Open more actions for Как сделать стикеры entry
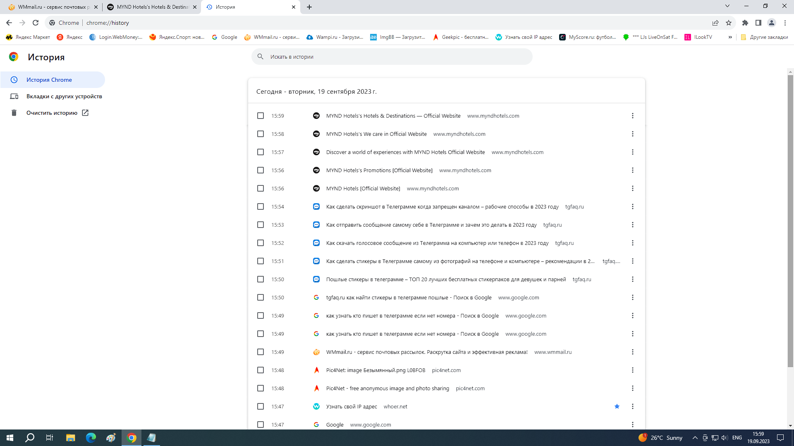 (x=632, y=261)
